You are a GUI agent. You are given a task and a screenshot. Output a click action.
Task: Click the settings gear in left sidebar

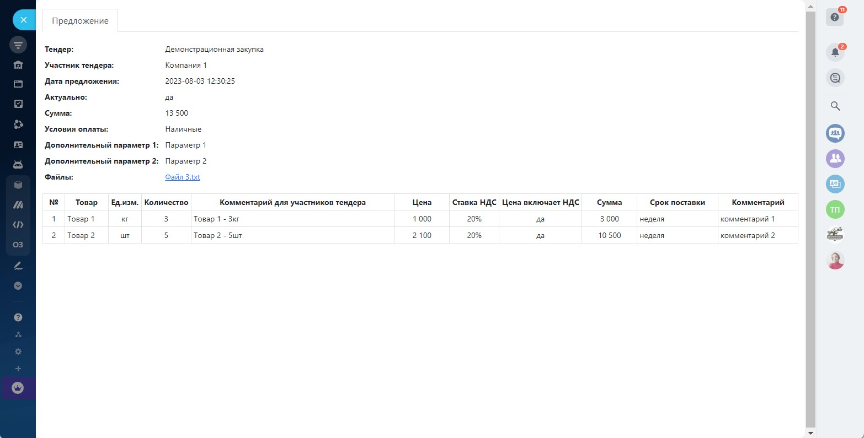[18, 352]
